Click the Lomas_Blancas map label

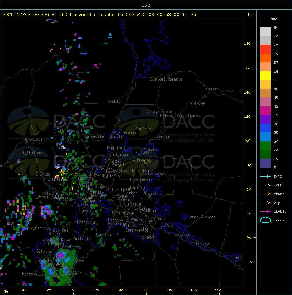coord(201,217)
